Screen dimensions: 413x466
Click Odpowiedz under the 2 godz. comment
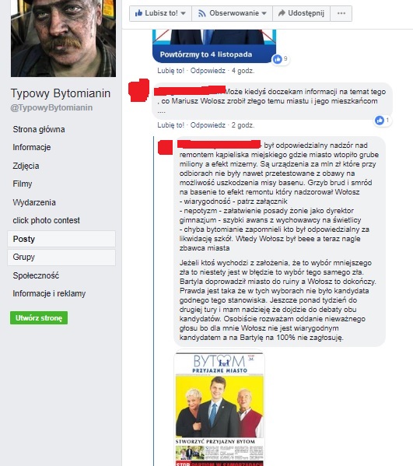point(208,125)
